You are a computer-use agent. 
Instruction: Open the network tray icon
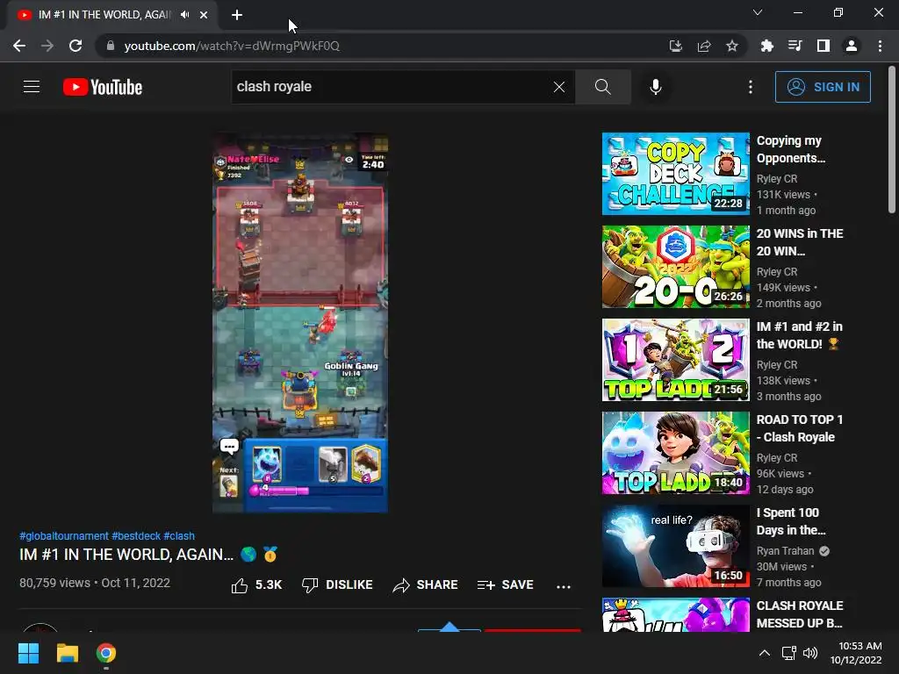point(789,653)
